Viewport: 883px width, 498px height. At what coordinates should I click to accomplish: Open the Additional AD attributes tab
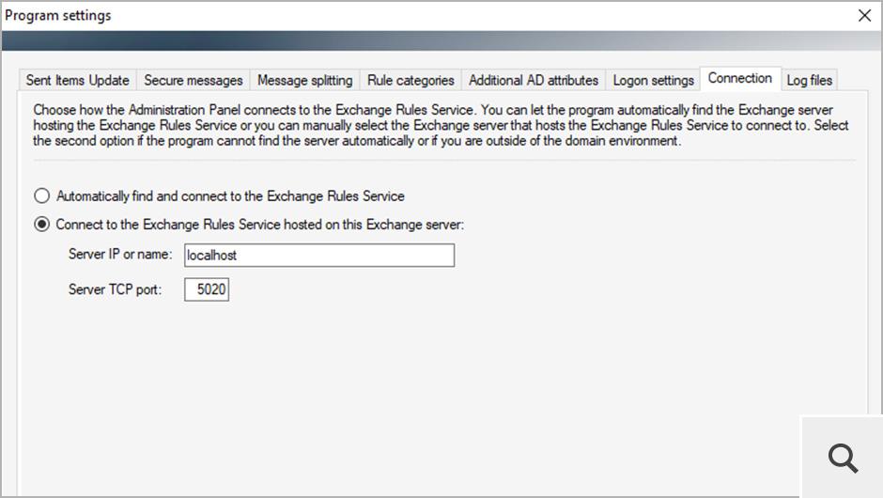coord(534,80)
